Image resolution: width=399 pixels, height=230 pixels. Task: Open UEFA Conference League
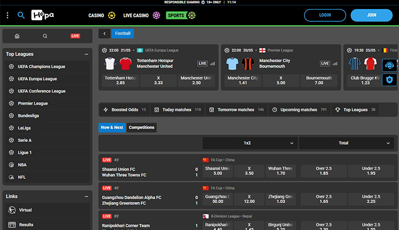pyautogui.click(x=47, y=91)
